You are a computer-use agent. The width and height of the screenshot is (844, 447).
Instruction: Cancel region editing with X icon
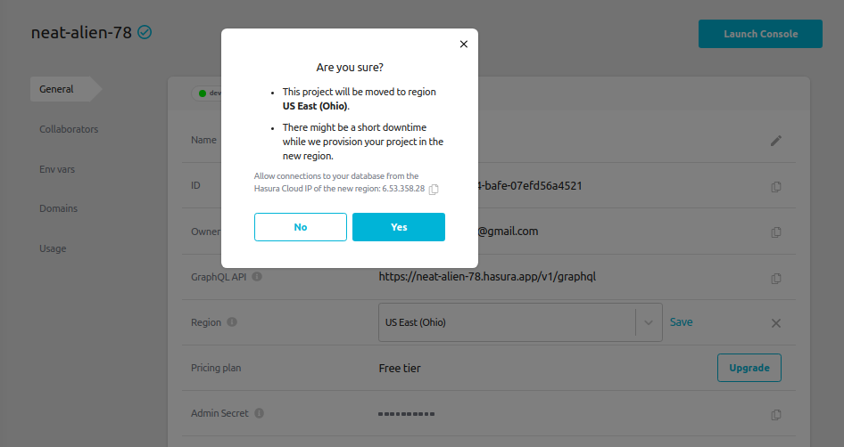click(776, 323)
